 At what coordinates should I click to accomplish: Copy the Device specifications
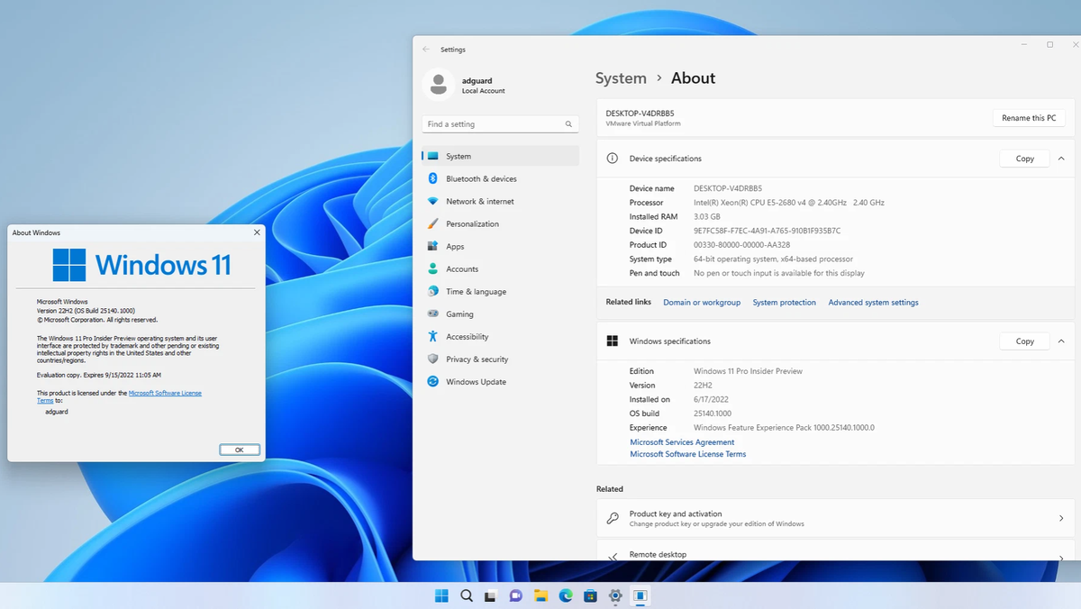pyautogui.click(x=1025, y=159)
